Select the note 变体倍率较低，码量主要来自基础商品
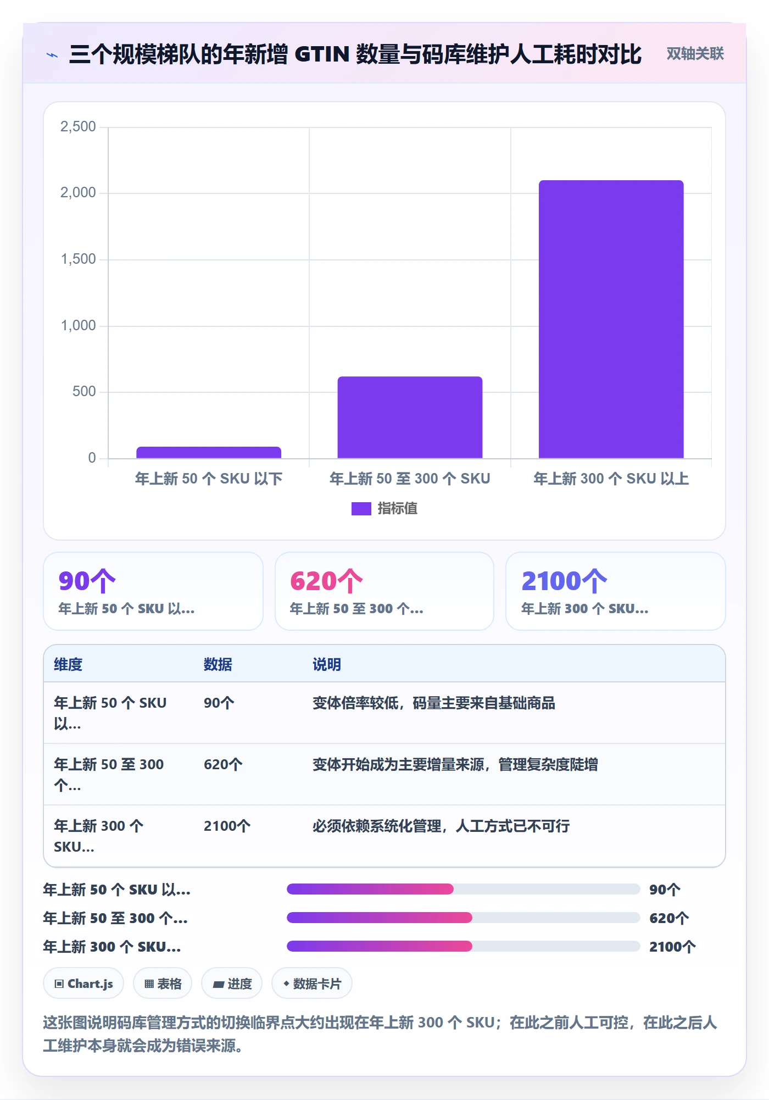 (434, 703)
